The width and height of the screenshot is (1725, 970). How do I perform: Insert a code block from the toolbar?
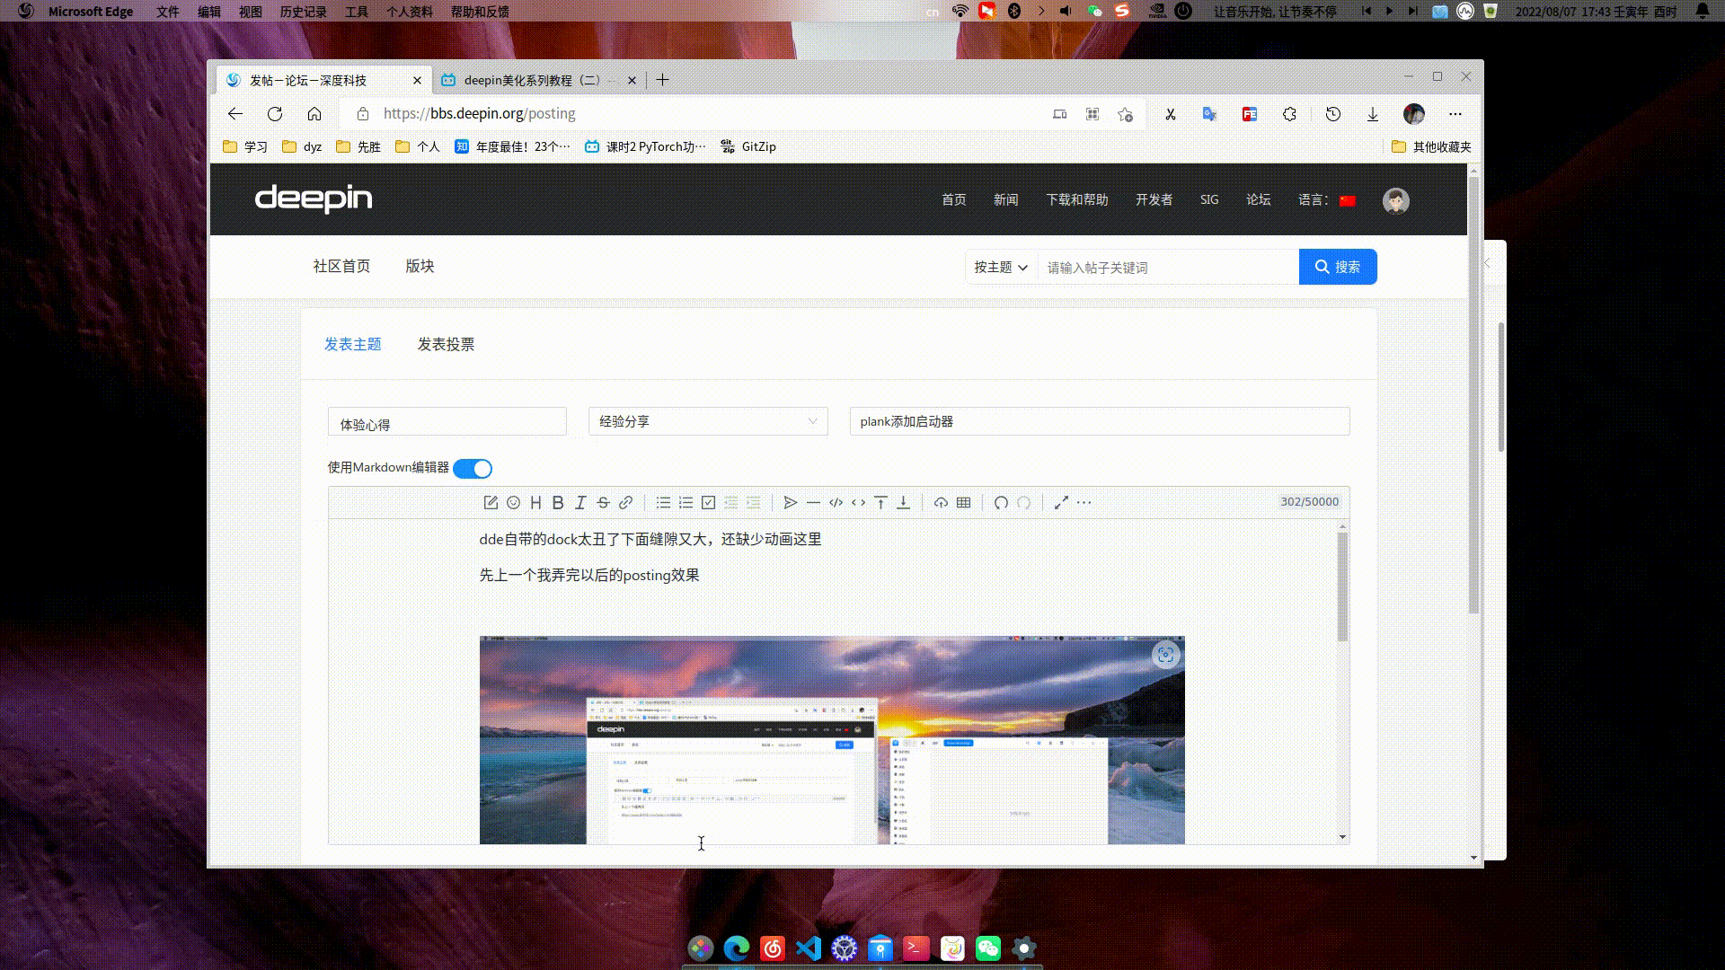(x=835, y=502)
